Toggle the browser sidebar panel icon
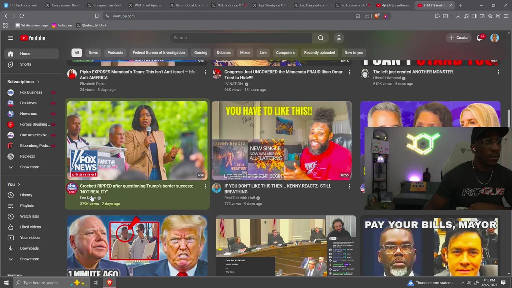512x288 pixels. (x=474, y=16)
